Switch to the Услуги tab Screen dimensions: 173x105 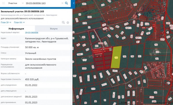pyautogui.click(x=54, y=29)
